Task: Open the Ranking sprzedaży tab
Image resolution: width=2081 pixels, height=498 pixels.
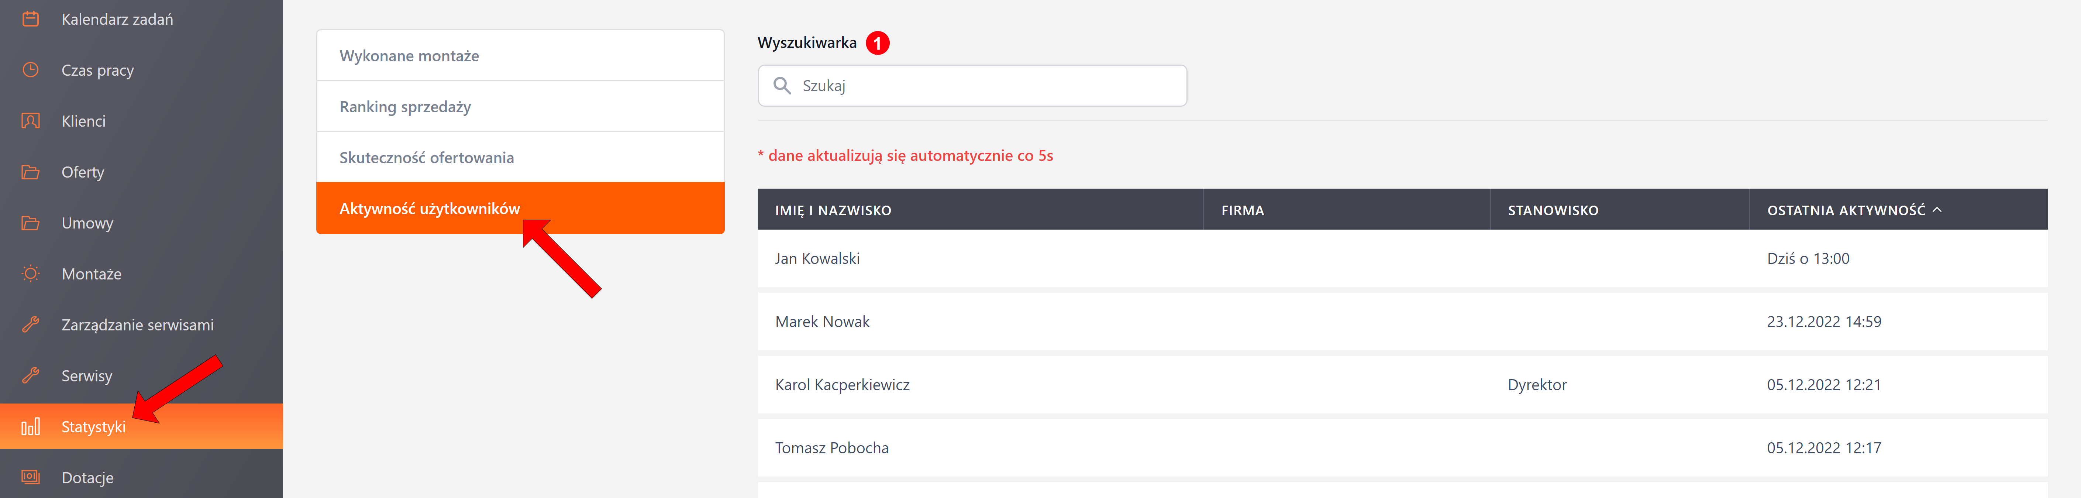Action: [x=520, y=107]
